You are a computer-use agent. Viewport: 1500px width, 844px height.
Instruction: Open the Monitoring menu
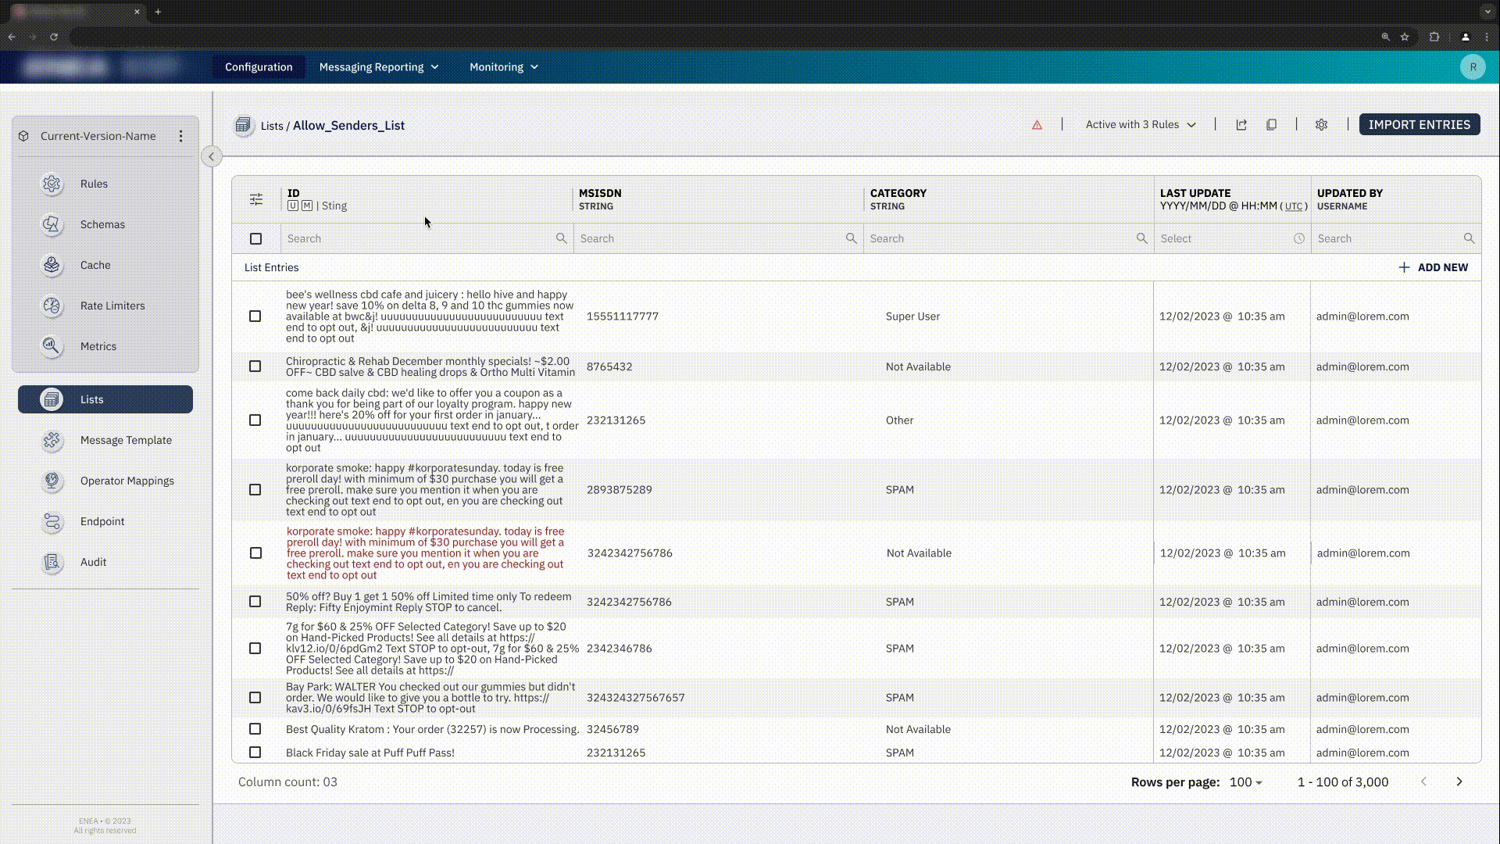coord(502,66)
